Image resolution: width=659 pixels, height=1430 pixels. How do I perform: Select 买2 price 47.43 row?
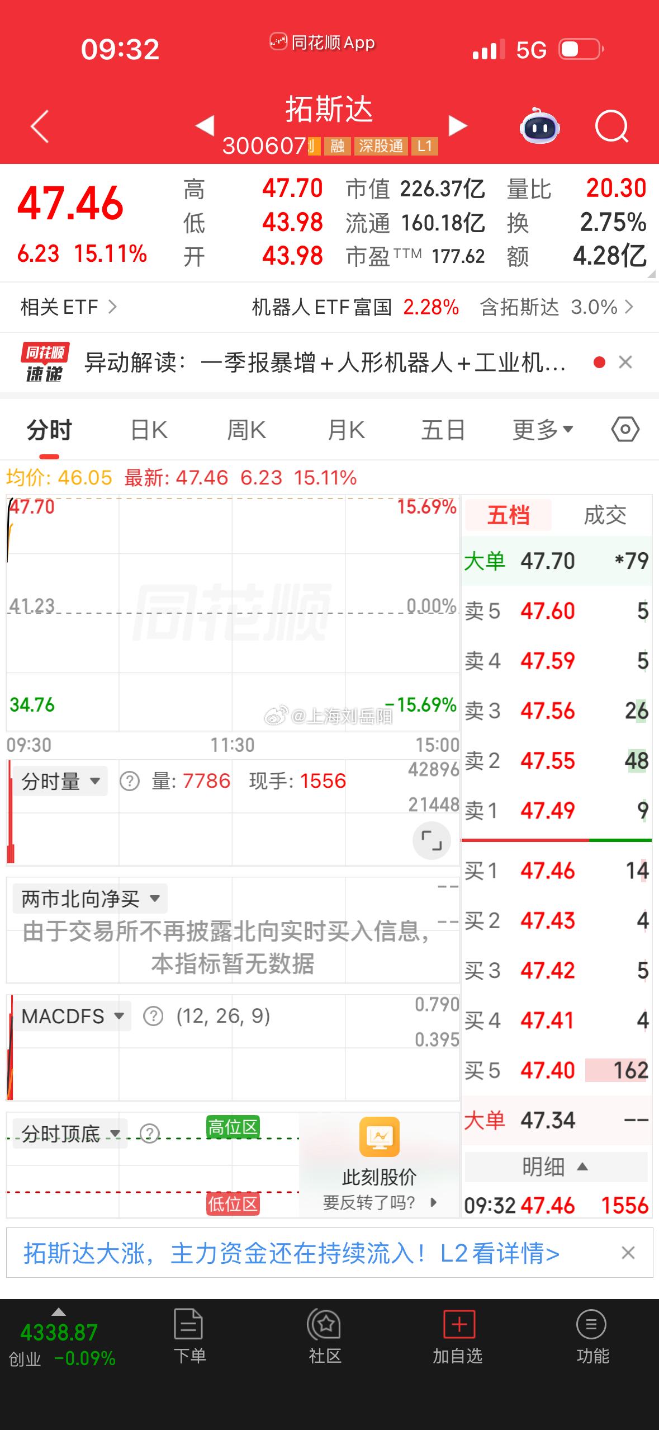click(x=556, y=920)
